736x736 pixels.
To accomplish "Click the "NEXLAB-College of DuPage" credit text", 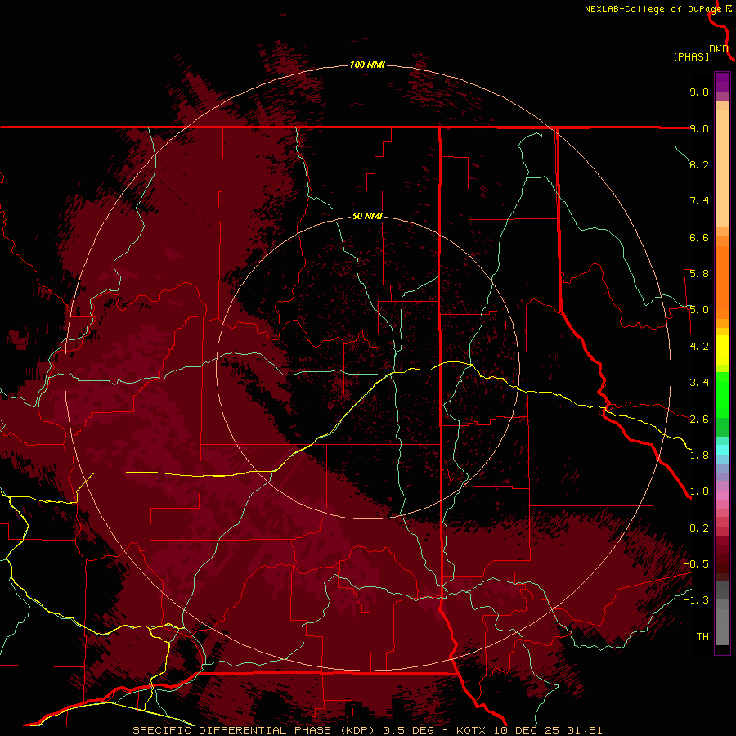I will coord(653,9).
